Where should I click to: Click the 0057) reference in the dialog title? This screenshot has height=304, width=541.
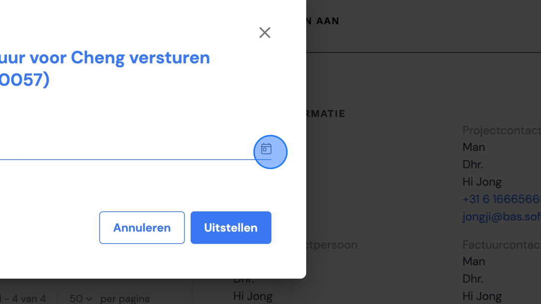(x=25, y=80)
